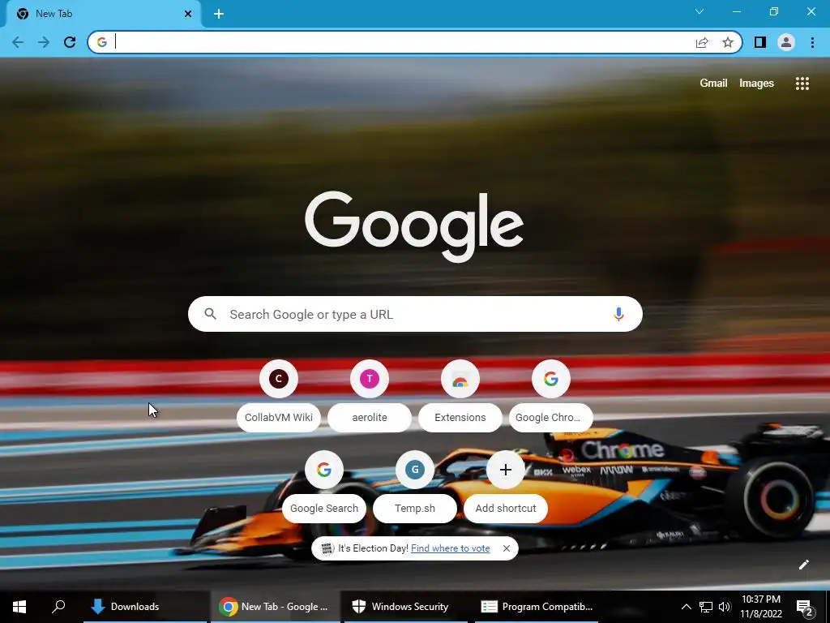Open the Google apps grid
830x623 pixels.
(x=802, y=84)
